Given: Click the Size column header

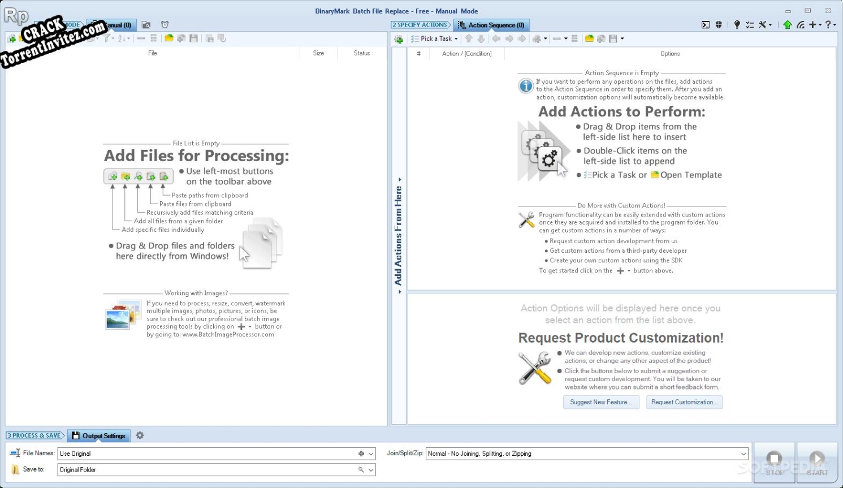Looking at the screenshot, I should point(318,53).
